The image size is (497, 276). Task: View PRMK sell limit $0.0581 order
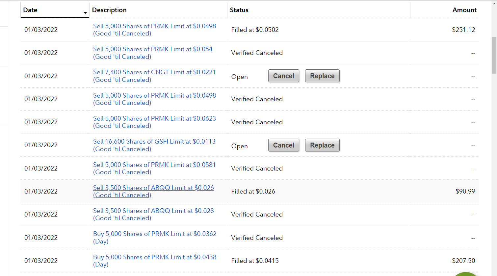click(154, 165)
